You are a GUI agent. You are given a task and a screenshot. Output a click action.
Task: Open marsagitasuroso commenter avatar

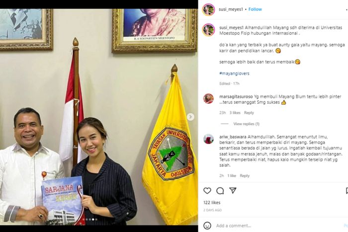[x=208, y=99]
